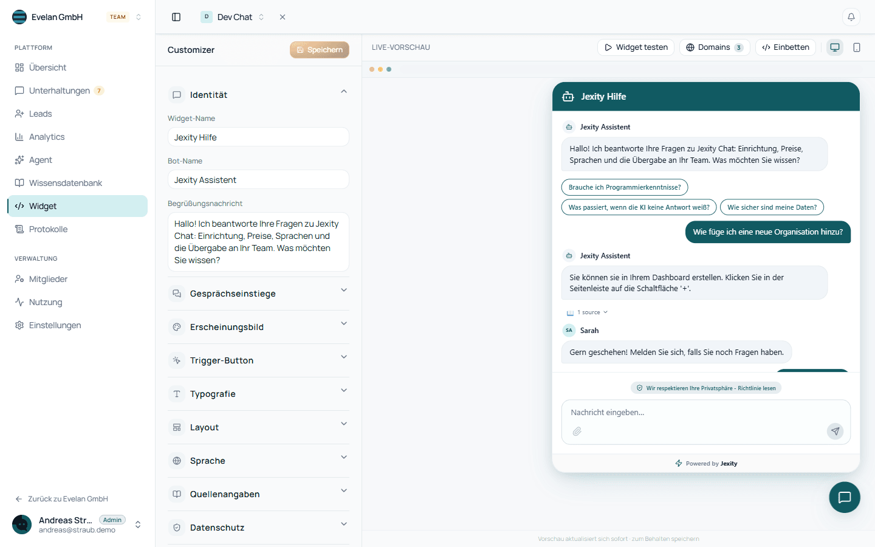
Task: Expand the Layout section chevron
Action: pos(344,424)
